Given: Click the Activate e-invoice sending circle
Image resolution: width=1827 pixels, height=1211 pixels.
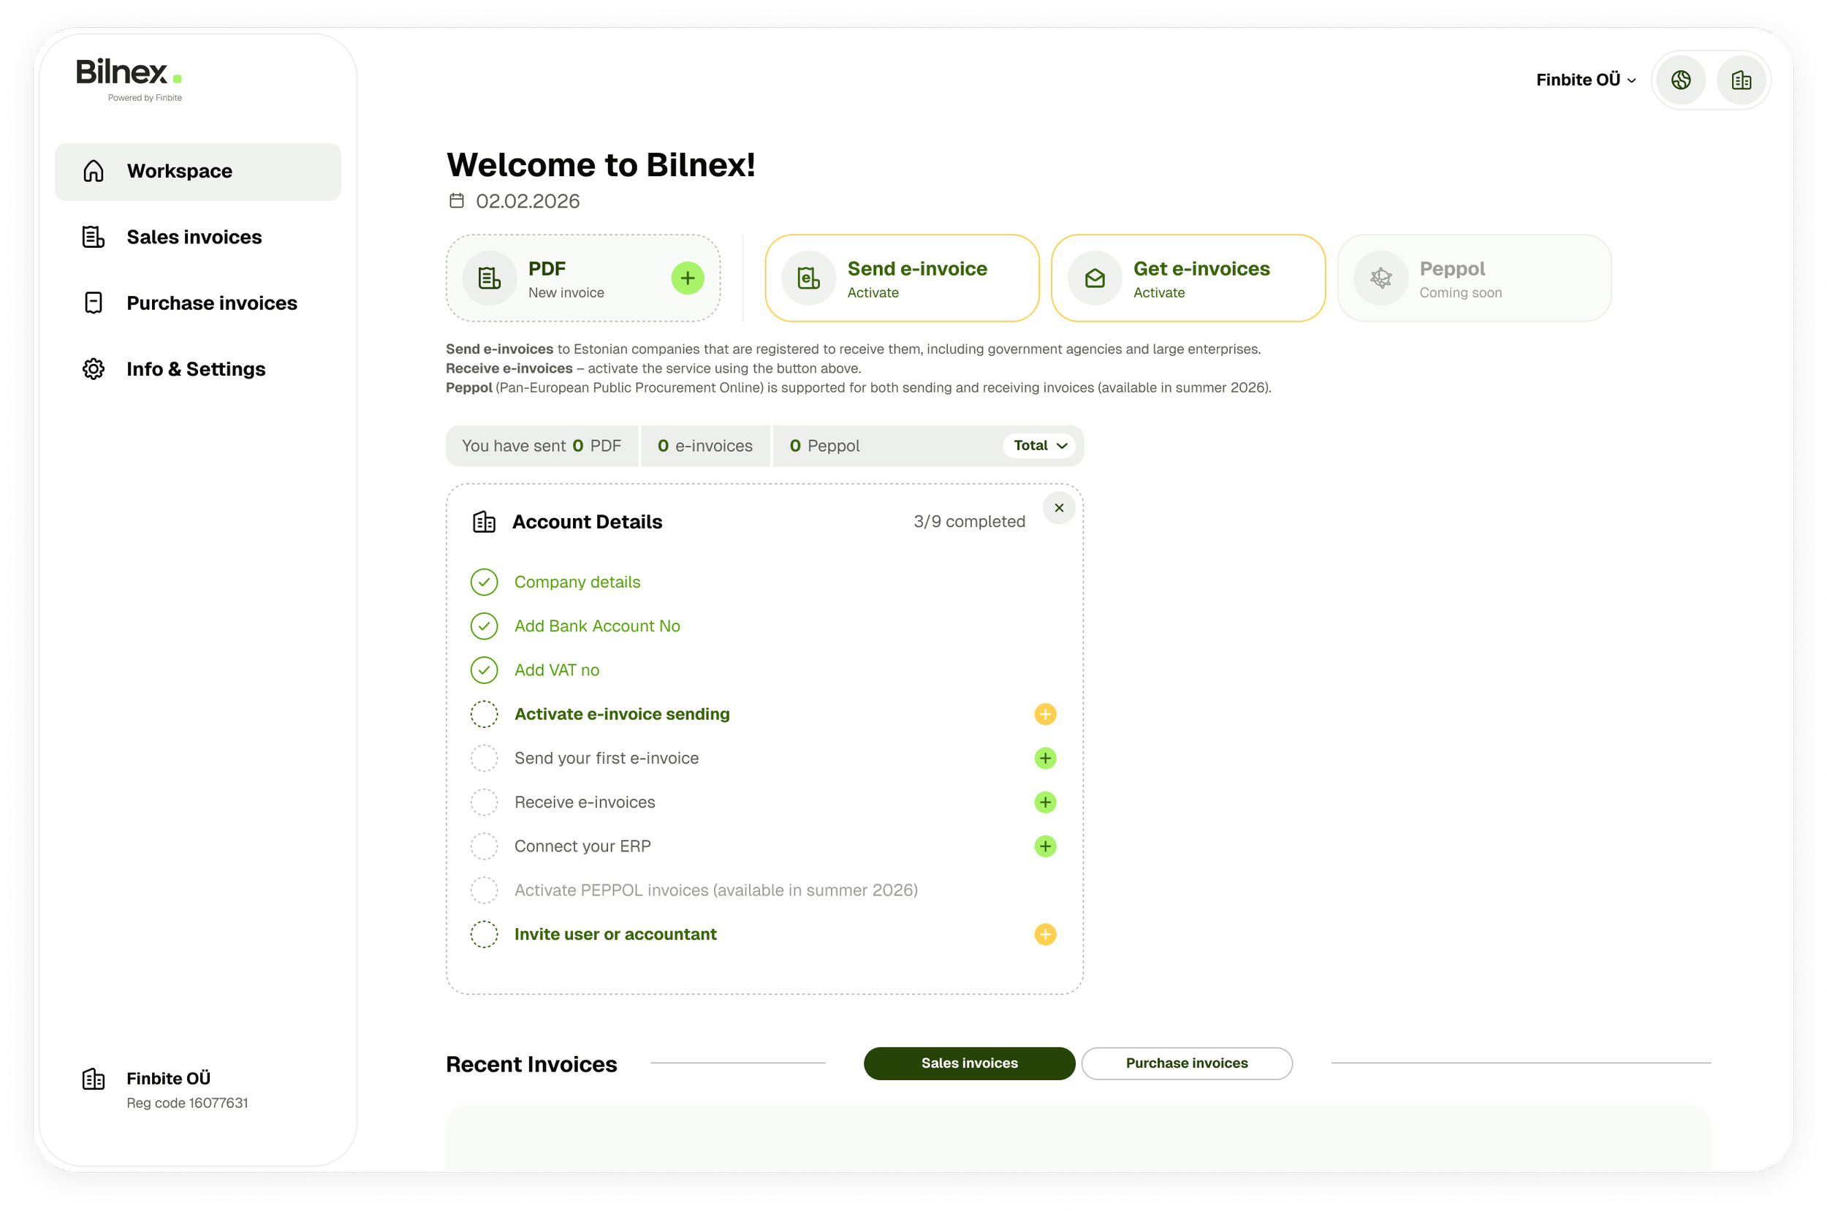Looking at the screenshot, I should pos(485,715).
